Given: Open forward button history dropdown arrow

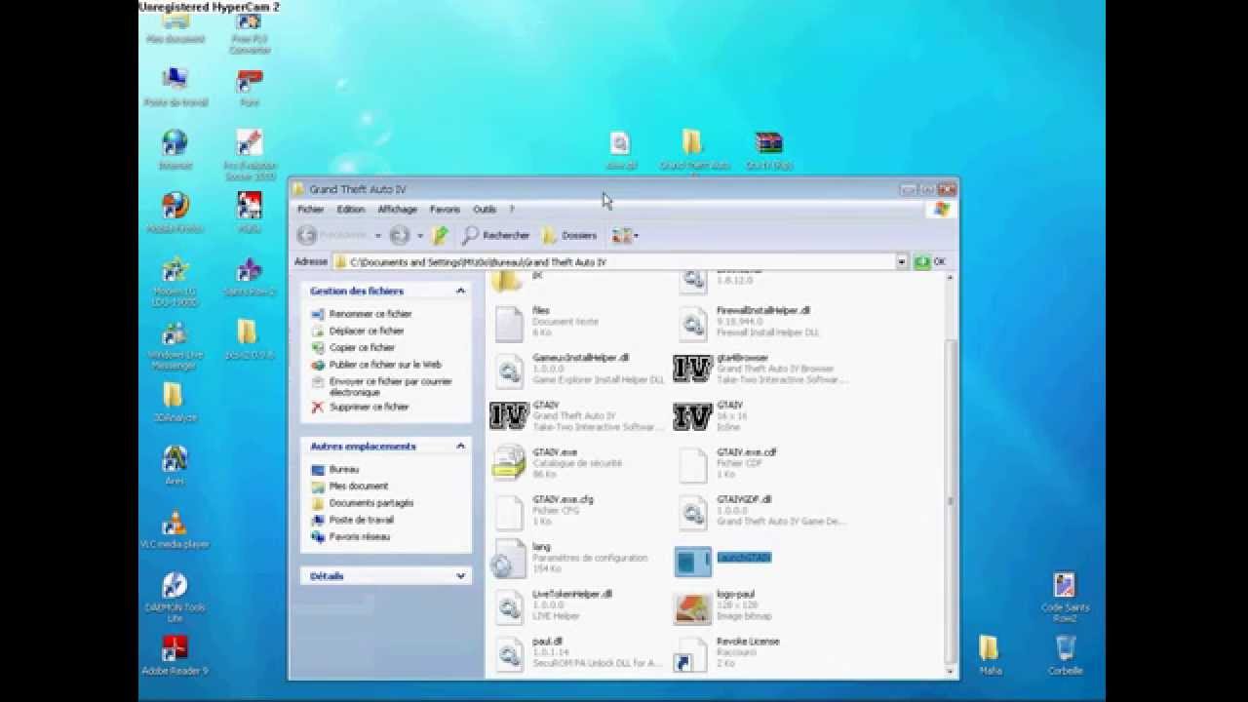Looking at the screenshot, I should click(x=420, y=236).
